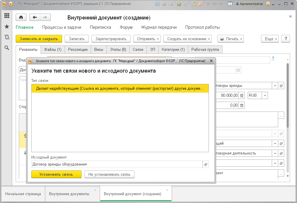Image resolution: width=297 pixels, height=203 pixels.
Task: Click the Не устанавливать связь button
Action: [x=109, y=174]
